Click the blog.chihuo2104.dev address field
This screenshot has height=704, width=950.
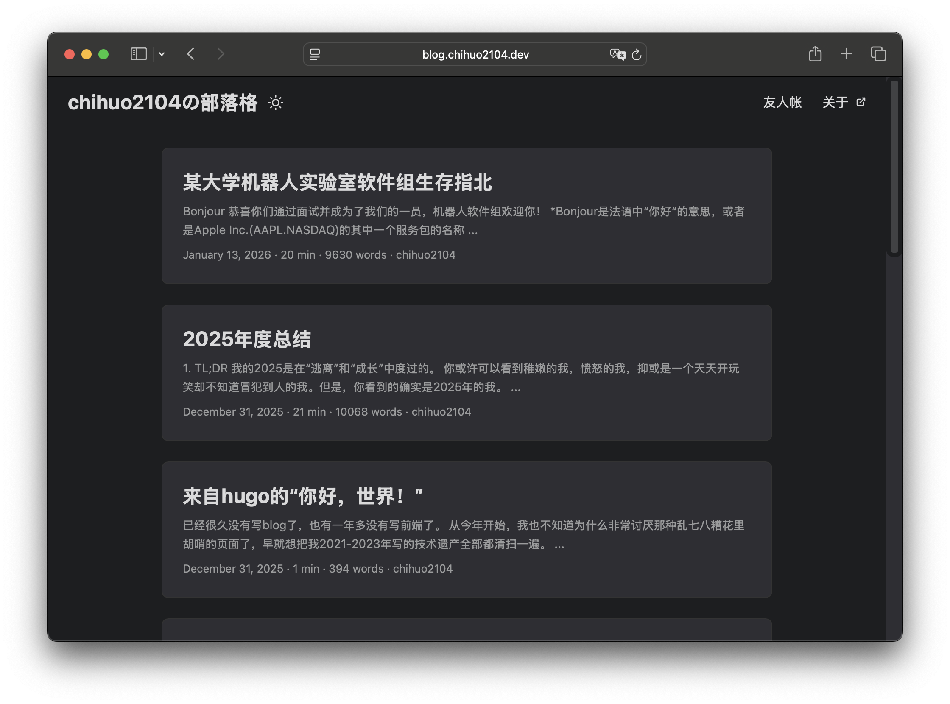click(475, 55)
